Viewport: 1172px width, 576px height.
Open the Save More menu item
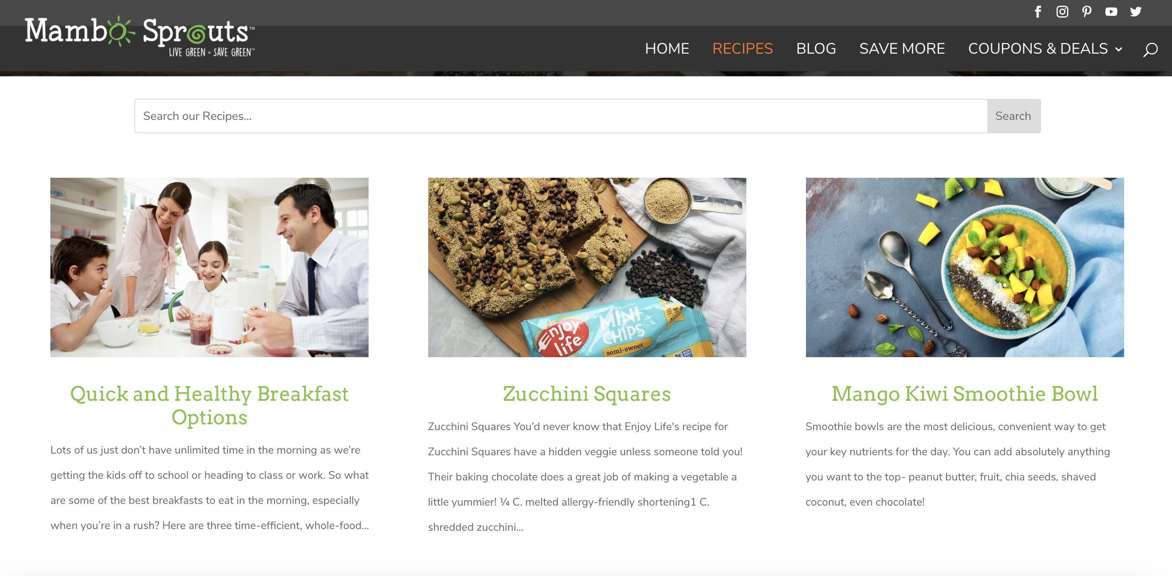tap(902, 49)
